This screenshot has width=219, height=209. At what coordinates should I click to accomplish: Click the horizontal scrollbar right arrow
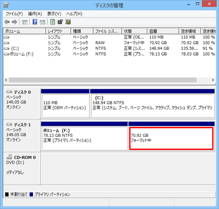click(213, 80)
